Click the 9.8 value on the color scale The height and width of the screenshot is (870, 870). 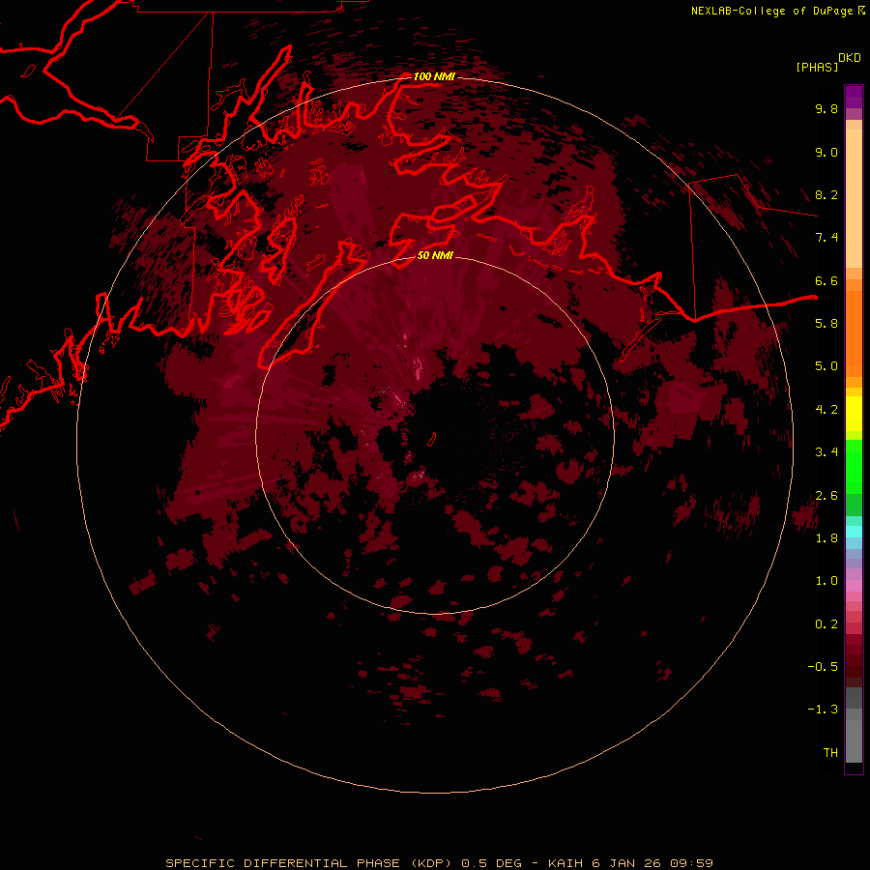click(826, 108)
